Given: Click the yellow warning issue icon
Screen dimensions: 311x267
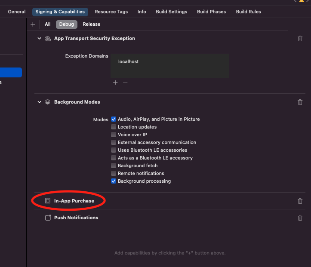Looking at the screenshot, I should (302, 1).
